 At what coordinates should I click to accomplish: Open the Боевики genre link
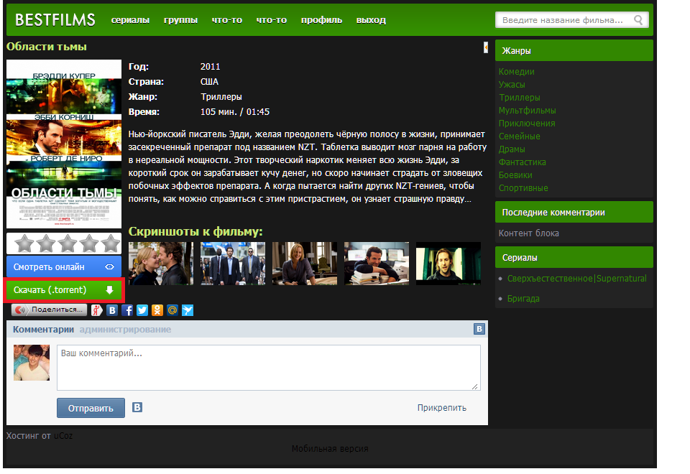(515, 175)
